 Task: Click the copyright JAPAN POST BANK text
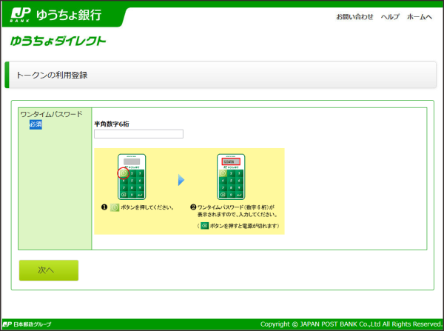pyautogui.click(x=351, y=324)
